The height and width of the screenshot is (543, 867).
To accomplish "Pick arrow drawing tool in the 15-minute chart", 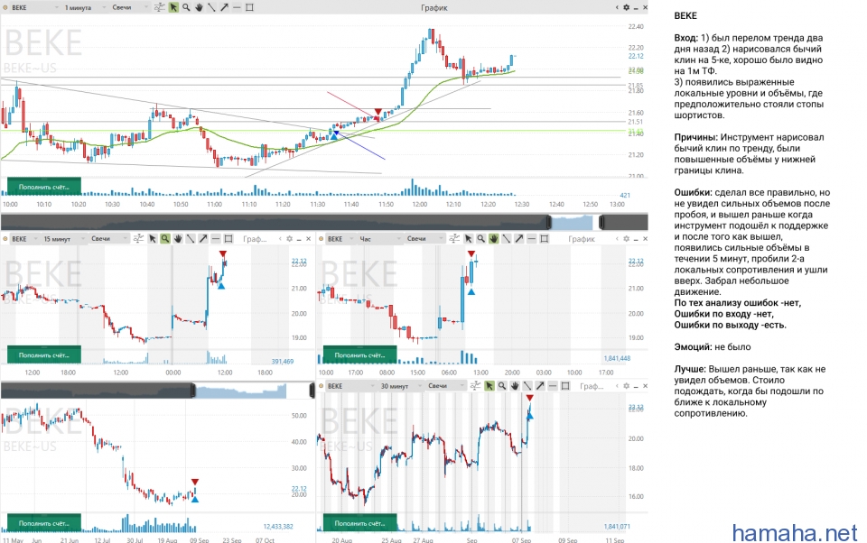I will tap(203, 239).
